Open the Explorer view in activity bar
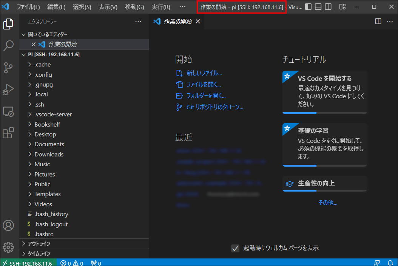The width and height of the screenshot is (398, 266). tap(8, 24)
